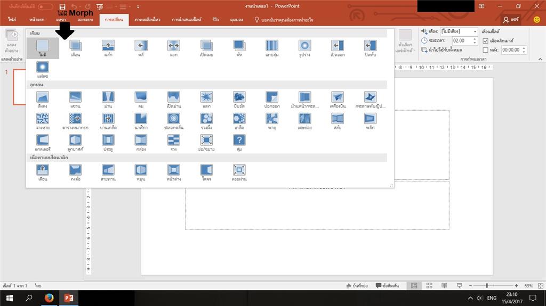
Task: Switch to the Animations (ภาพเคลื่อนไหว) tab
Action: pyautogui.click(x=147, y=20)
